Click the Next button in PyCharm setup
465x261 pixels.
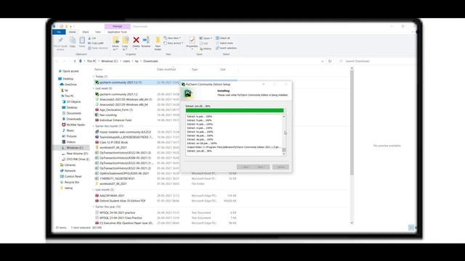tap(262, 167)
